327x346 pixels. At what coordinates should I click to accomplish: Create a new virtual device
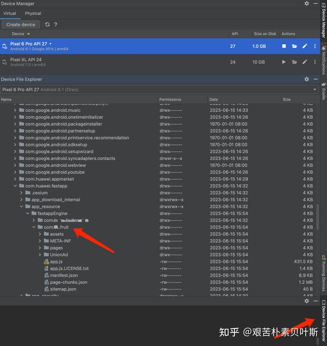21,25
